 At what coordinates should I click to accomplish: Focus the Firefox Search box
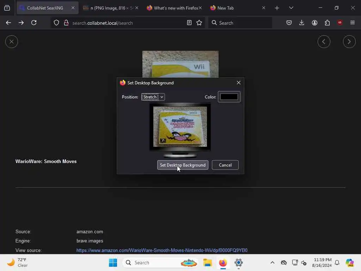tap(240, 23)
